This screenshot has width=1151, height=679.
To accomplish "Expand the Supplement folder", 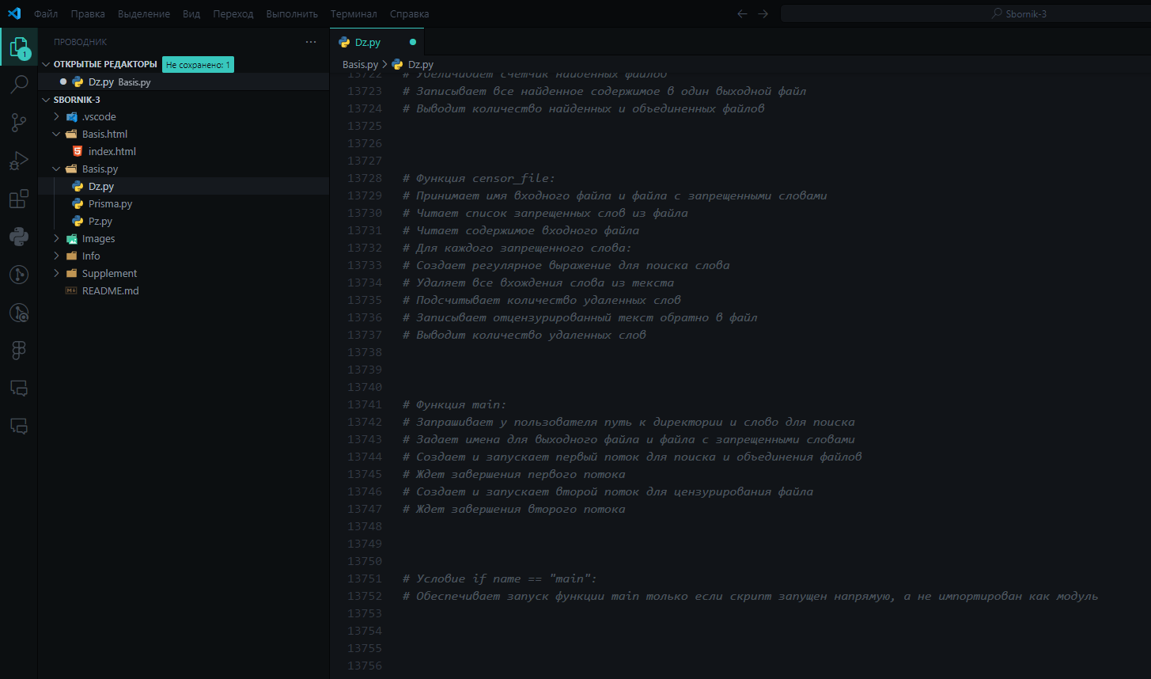I will click(x=109, y=273).
